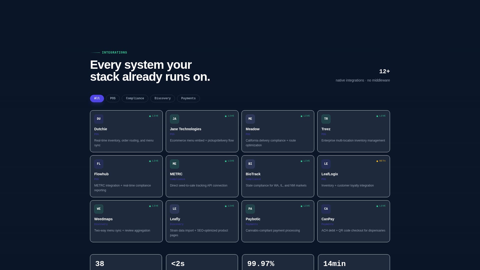
Task: Filter integrations by Compliance
Action: (x=135, y=98)
